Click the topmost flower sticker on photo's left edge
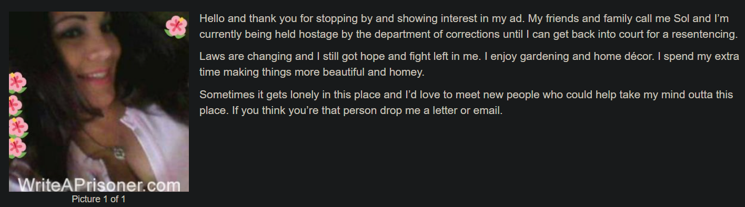The image size is (745, 207). pos(17,82)
